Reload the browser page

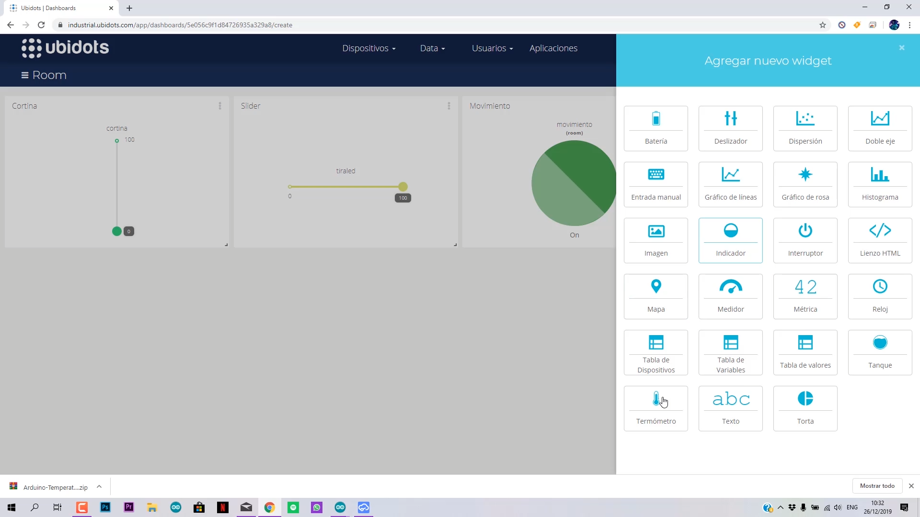click(41, 25)
